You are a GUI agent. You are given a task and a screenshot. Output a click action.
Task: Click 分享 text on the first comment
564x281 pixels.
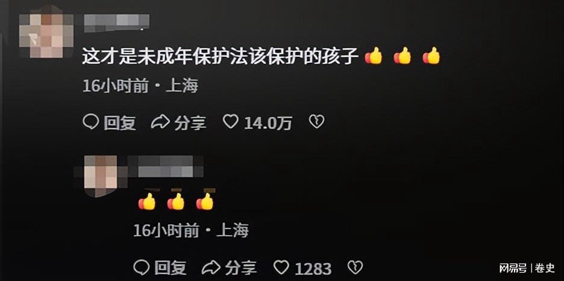[190, 123]
